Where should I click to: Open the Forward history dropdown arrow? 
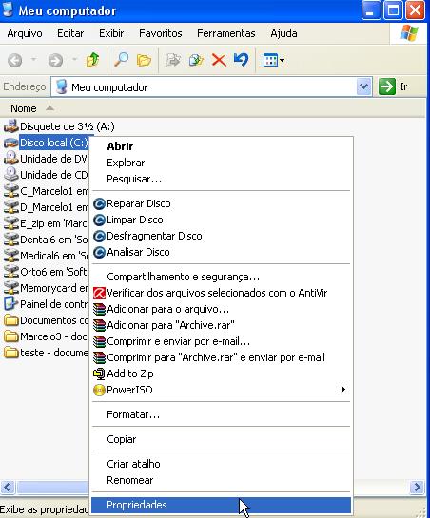(x=75, y=60)
